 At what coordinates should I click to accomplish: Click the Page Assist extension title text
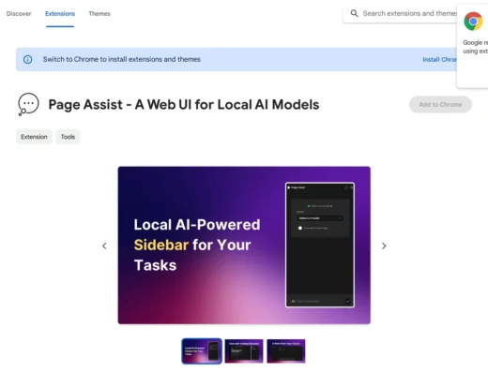[x=184, y=105]
